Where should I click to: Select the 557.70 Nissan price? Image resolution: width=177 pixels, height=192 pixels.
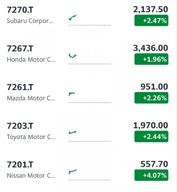click(154, 164)
